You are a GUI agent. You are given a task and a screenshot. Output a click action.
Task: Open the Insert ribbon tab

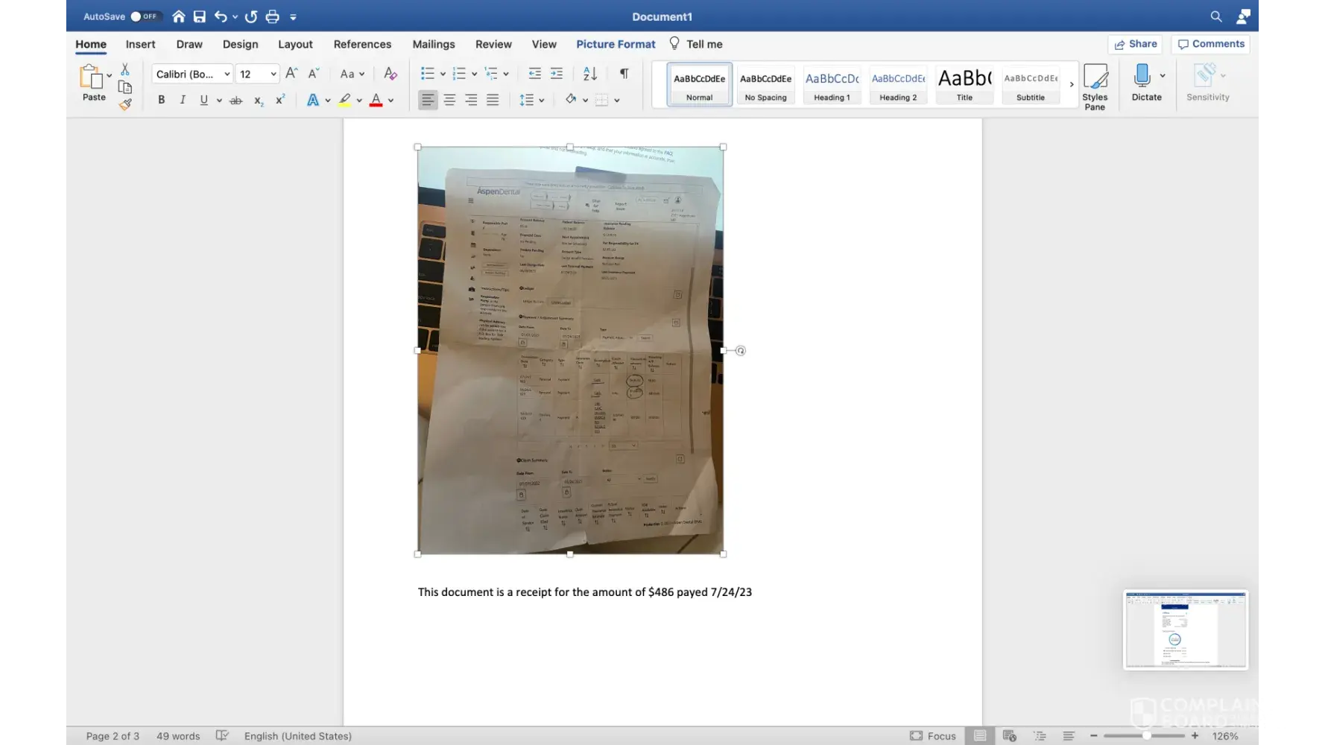(x=140, y=44)
